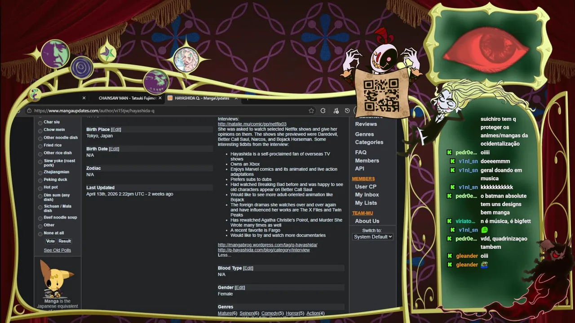View poll results with Result button
Image resolution: width=575 pixels, height=323 pixels.
coord(65,241)
